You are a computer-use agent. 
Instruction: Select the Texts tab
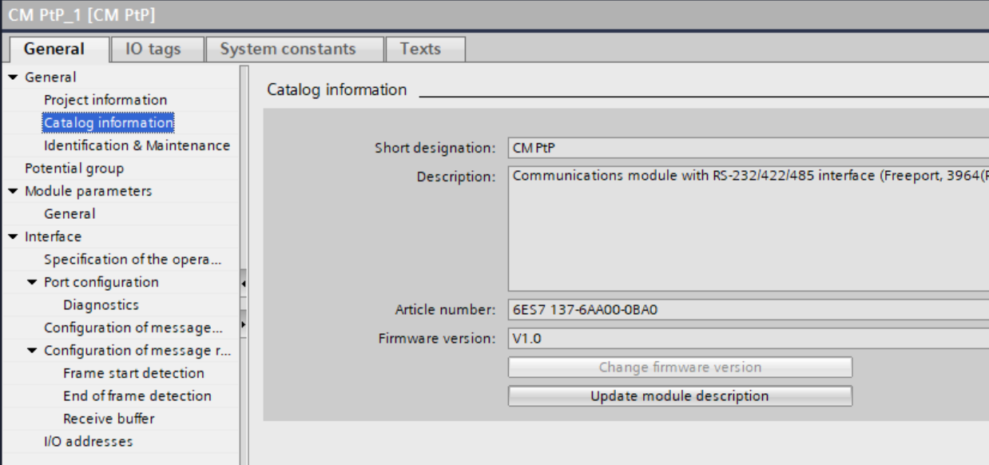tap(420, 49)
